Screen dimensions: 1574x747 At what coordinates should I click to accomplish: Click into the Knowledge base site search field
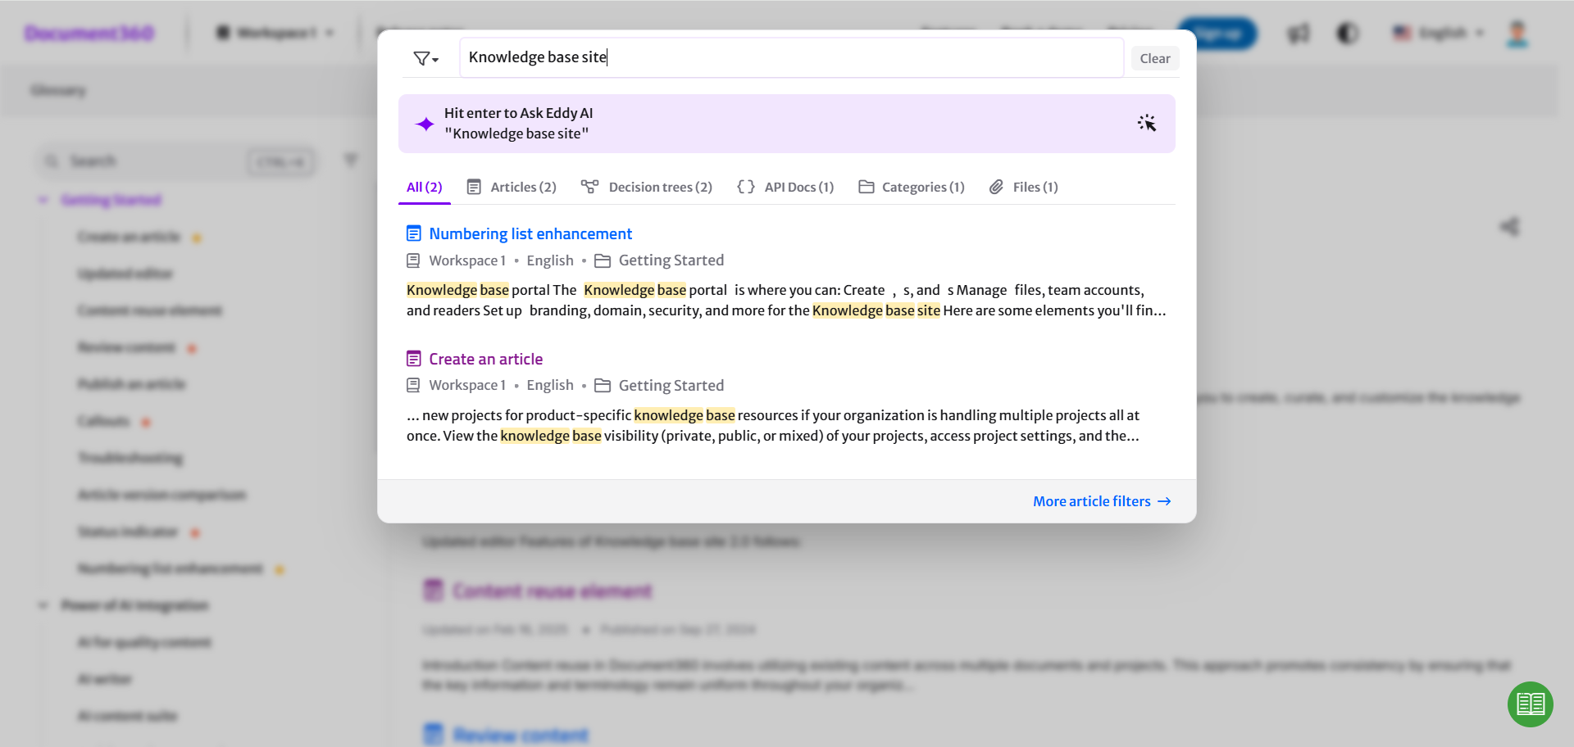click(x=791, y=57)
